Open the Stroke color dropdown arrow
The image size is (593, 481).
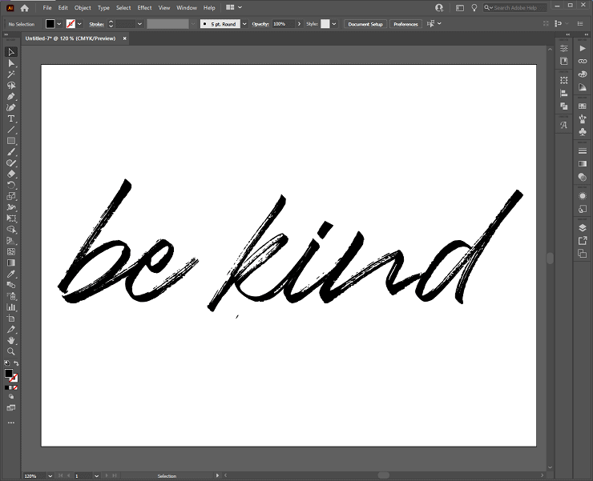coord(79,24)
